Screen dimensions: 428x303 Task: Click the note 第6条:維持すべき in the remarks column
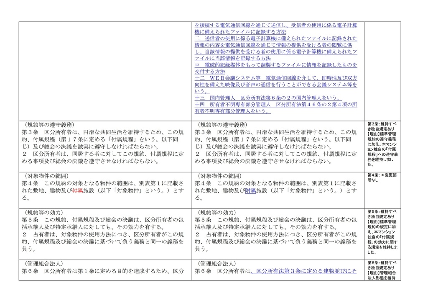pyautogui.click(x=382, y=270)
